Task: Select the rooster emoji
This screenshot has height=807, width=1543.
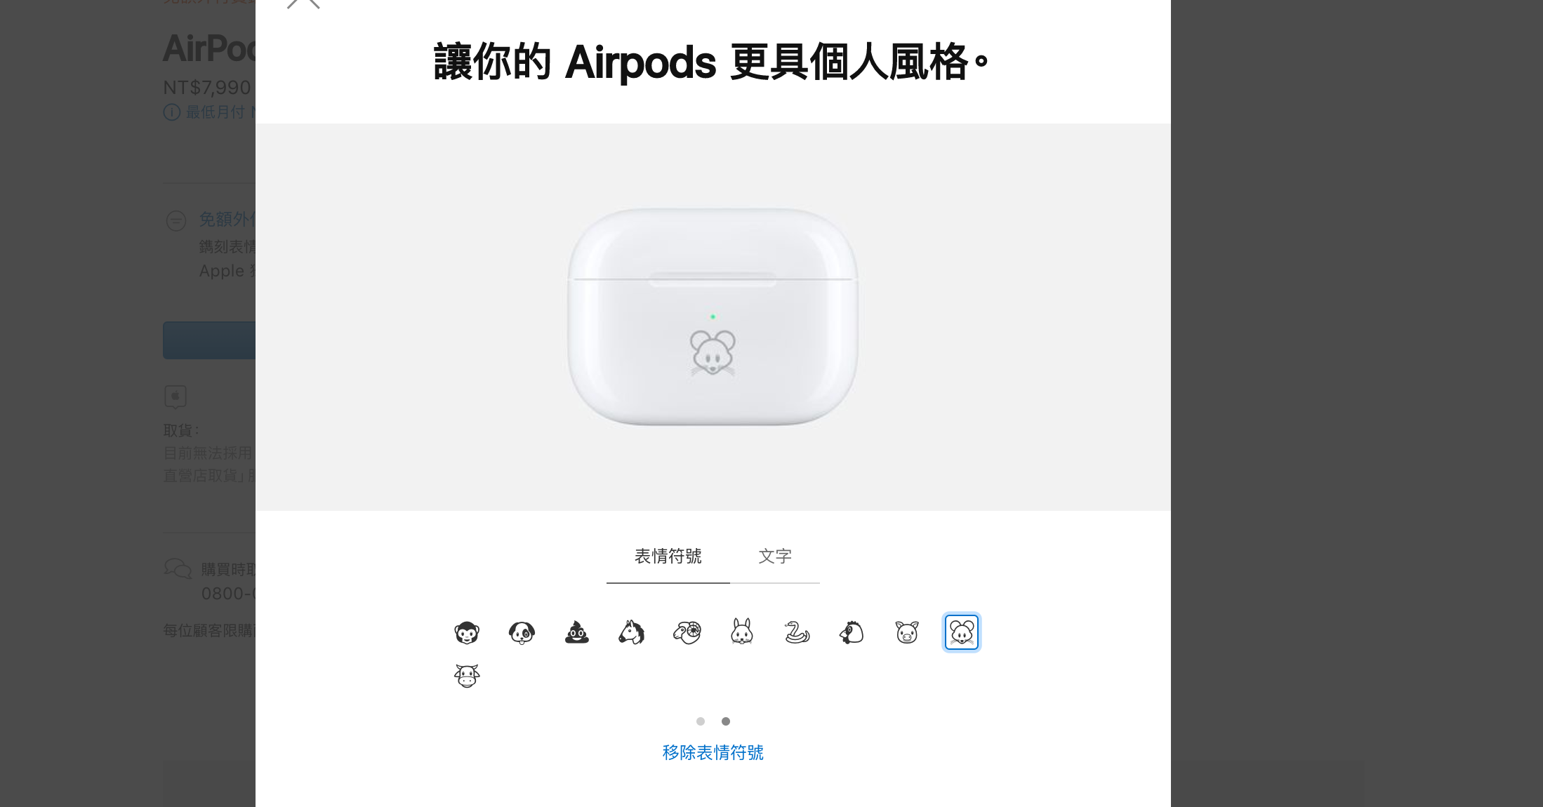Action: [852, 632]
